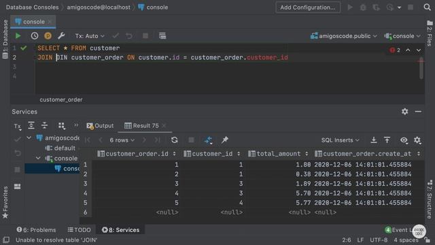
Task: Sort by total_amount column header
Action: [x=278, y=154]
